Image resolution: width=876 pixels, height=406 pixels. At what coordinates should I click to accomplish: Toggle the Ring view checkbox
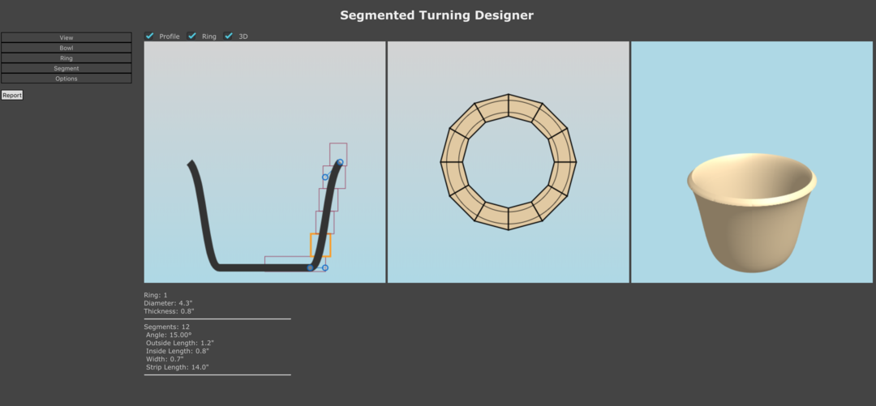pos(192,36)
